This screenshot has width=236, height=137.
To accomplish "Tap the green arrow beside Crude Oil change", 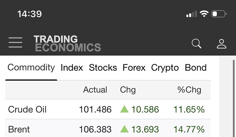I will [x=124, y=109].
